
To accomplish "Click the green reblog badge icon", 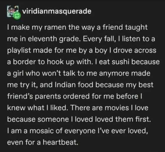I will point(16,16).
